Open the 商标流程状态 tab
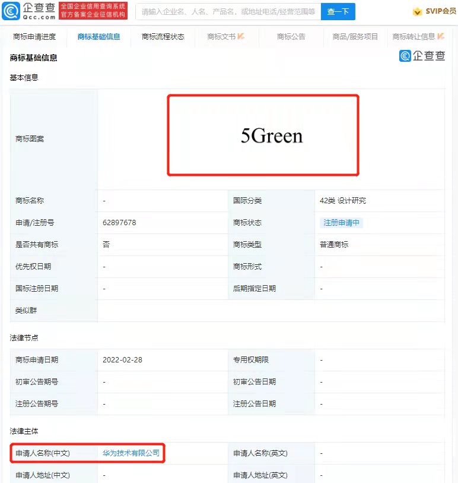Image resolution: width=458 pixels, height=483 pixels. 163,37
